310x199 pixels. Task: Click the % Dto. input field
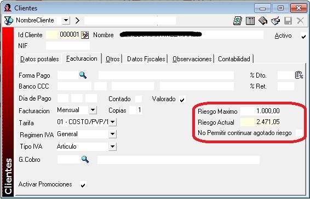pos(286,75)
